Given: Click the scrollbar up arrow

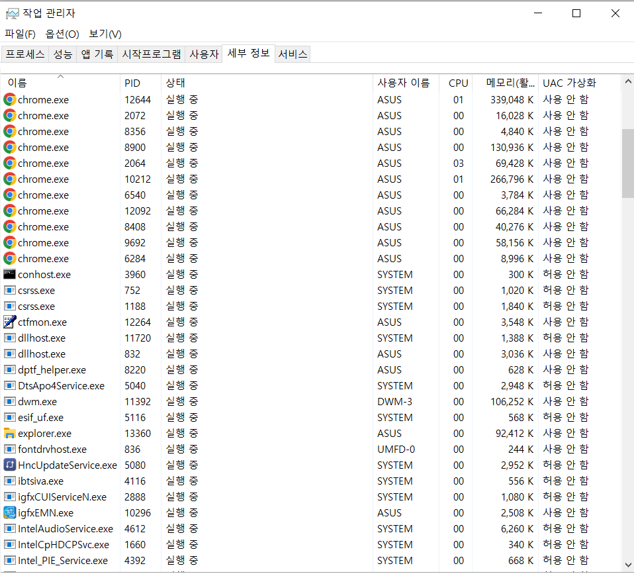Looking at the screenshot, I should tap(628, 81).
